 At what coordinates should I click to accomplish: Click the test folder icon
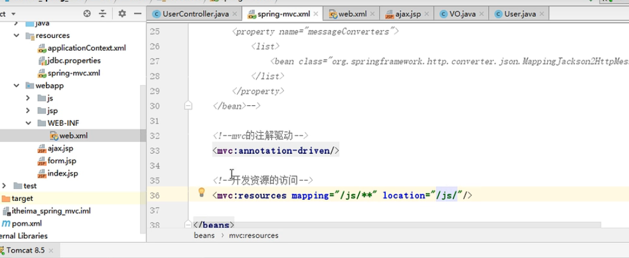point(17,185)
